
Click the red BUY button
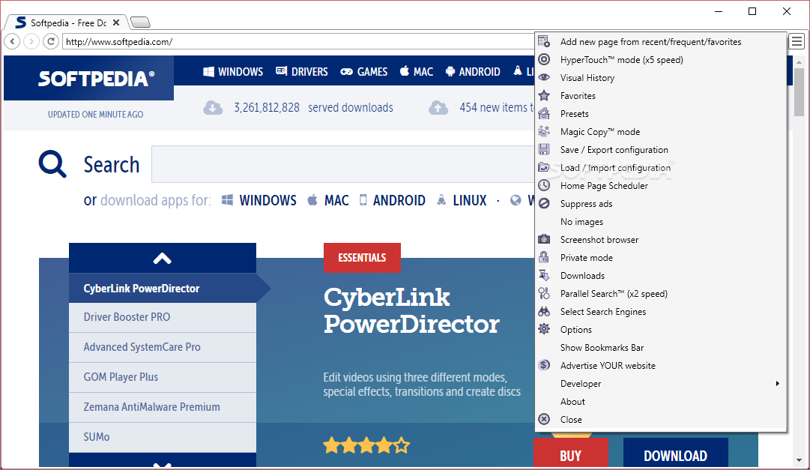[571, 454]
